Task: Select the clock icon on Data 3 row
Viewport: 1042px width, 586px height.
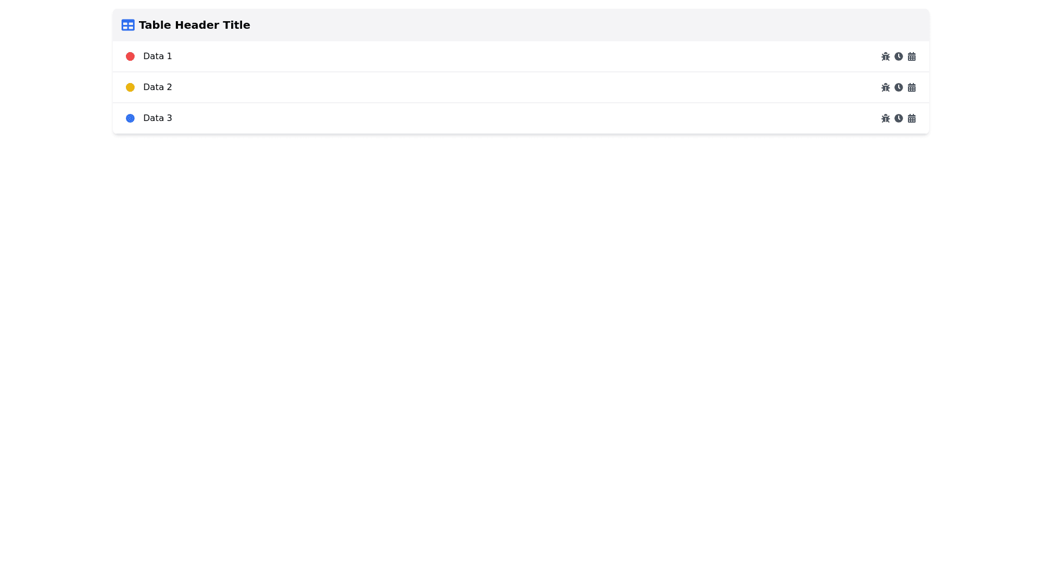Action: (x=899, y=118)
